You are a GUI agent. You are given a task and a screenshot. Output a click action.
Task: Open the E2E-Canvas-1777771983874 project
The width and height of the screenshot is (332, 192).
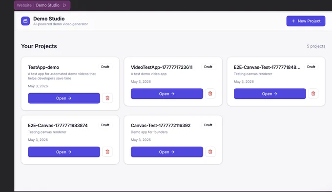coord(64,152)
